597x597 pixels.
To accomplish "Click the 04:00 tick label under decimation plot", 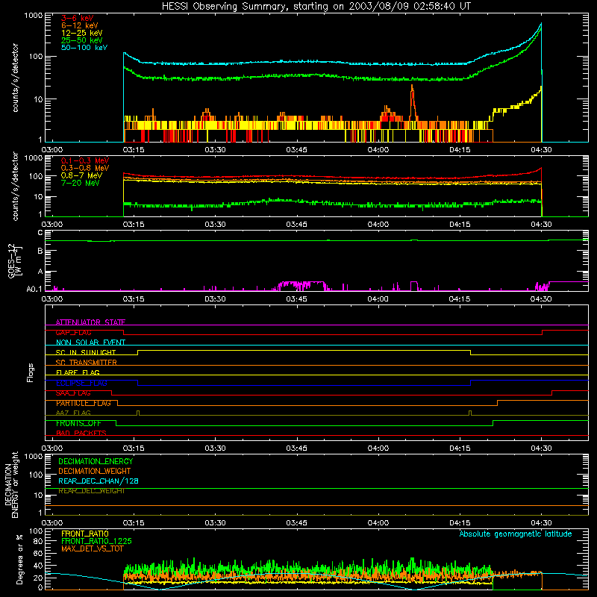I will coord(378,523).
